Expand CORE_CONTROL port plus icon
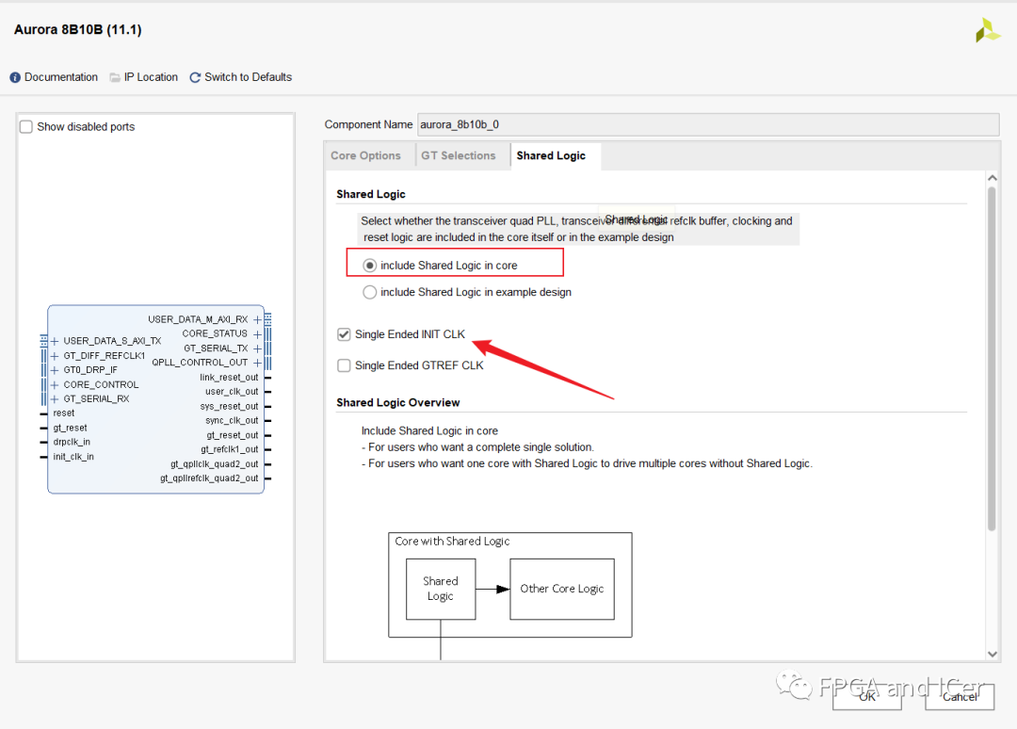The image size is (1017, 729). tap(55, 384)
